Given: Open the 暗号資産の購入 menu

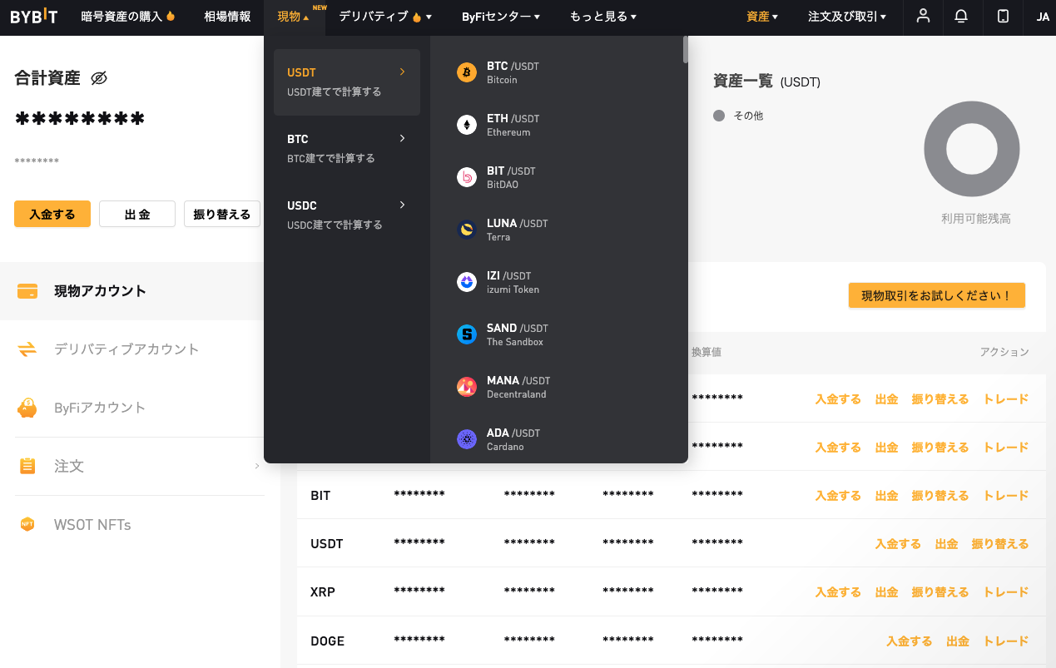Looking at the screenshot, I should coord(128,17).
